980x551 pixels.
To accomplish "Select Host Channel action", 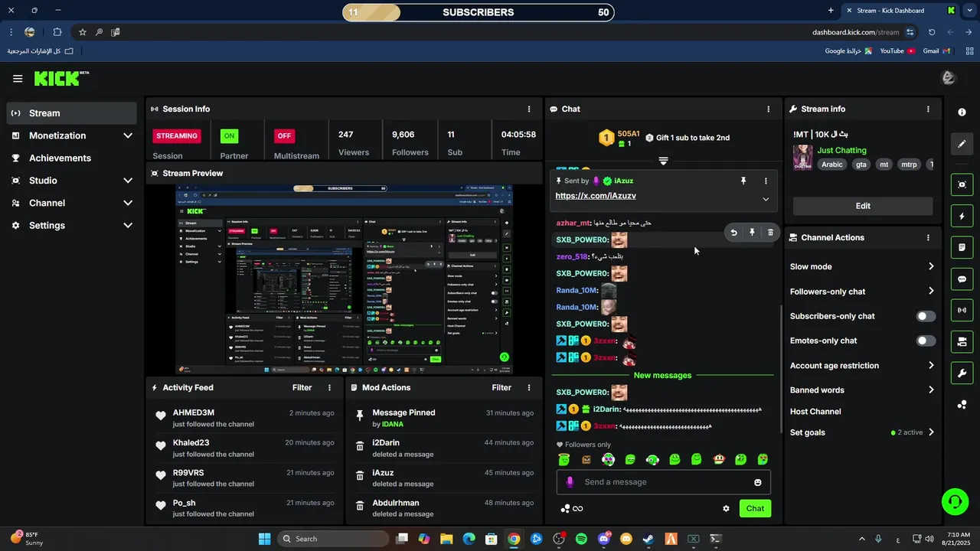I will click(x=815, y=412).
